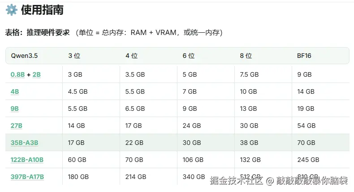Open the 35B-A3B model link
The image size is (354, 192).
[x=25, y=143]
